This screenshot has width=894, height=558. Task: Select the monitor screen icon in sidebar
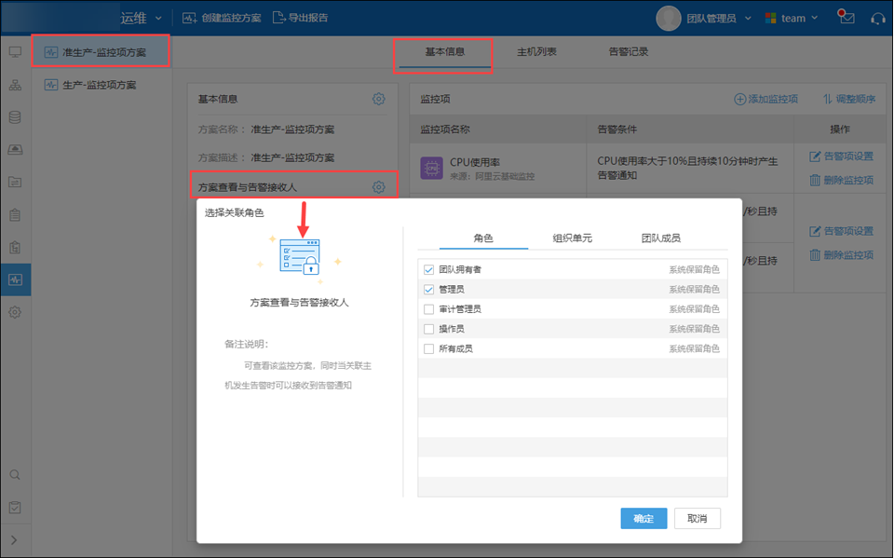coord(15,52)
